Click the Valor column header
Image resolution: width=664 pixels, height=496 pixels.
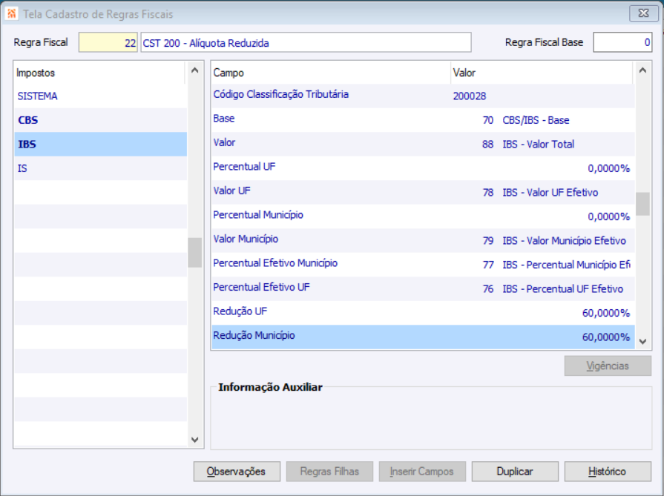[542, 73]
